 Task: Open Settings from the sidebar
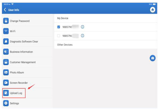point(27,103)
